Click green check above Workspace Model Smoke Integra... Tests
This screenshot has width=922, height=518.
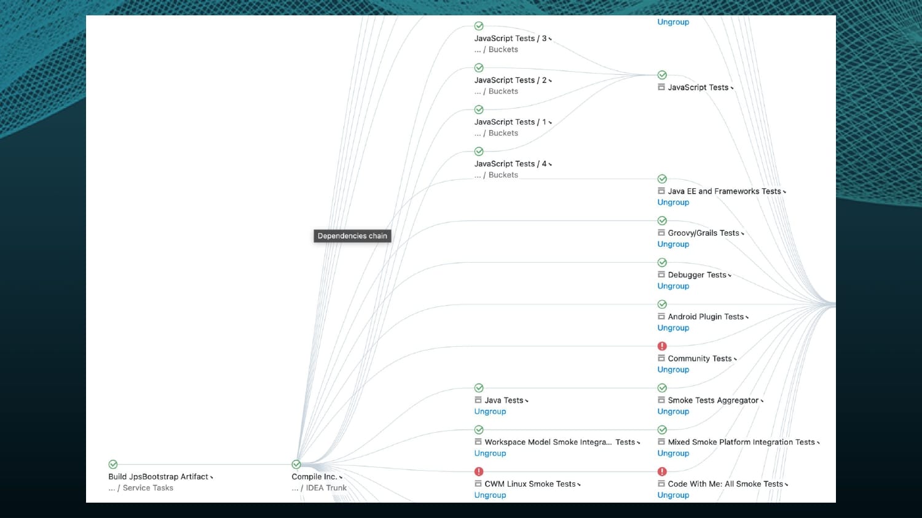tap(479, 430)
